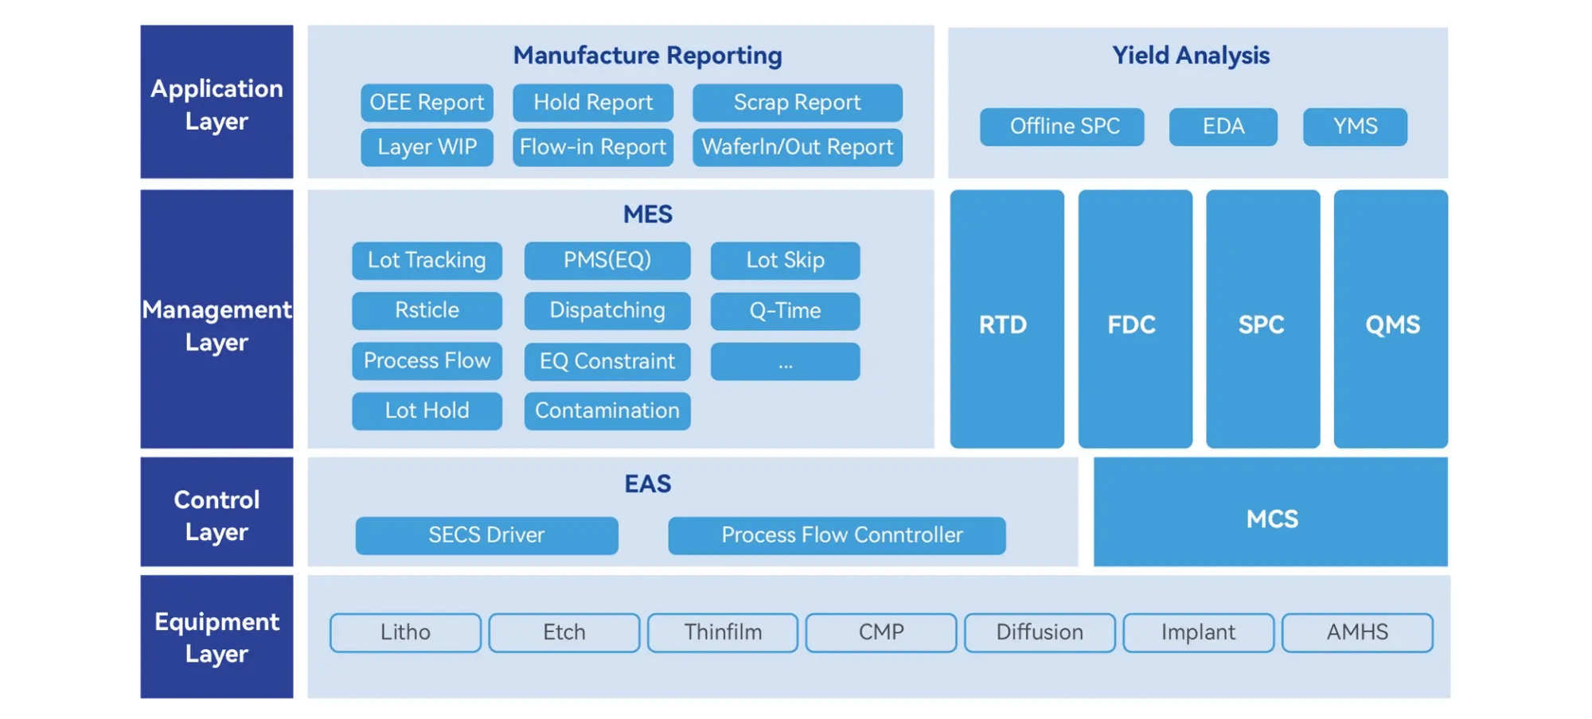This screenshot has width=1592, height=719.
Task: Select the Litho equipment box
Action: click(x=405, y=632)
